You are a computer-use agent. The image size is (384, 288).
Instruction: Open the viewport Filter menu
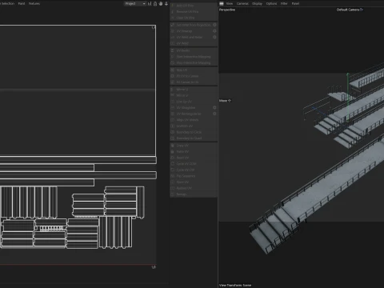point(284,3)
